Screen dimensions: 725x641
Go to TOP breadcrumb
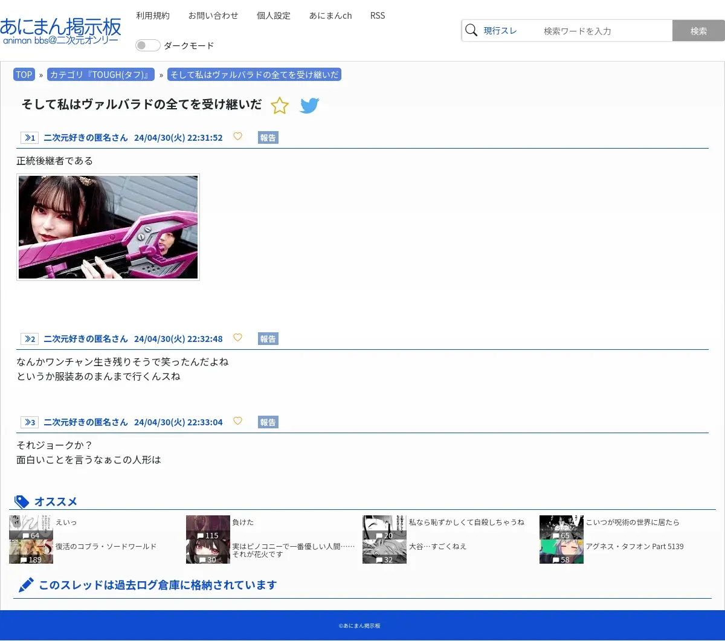click(24, 75)
